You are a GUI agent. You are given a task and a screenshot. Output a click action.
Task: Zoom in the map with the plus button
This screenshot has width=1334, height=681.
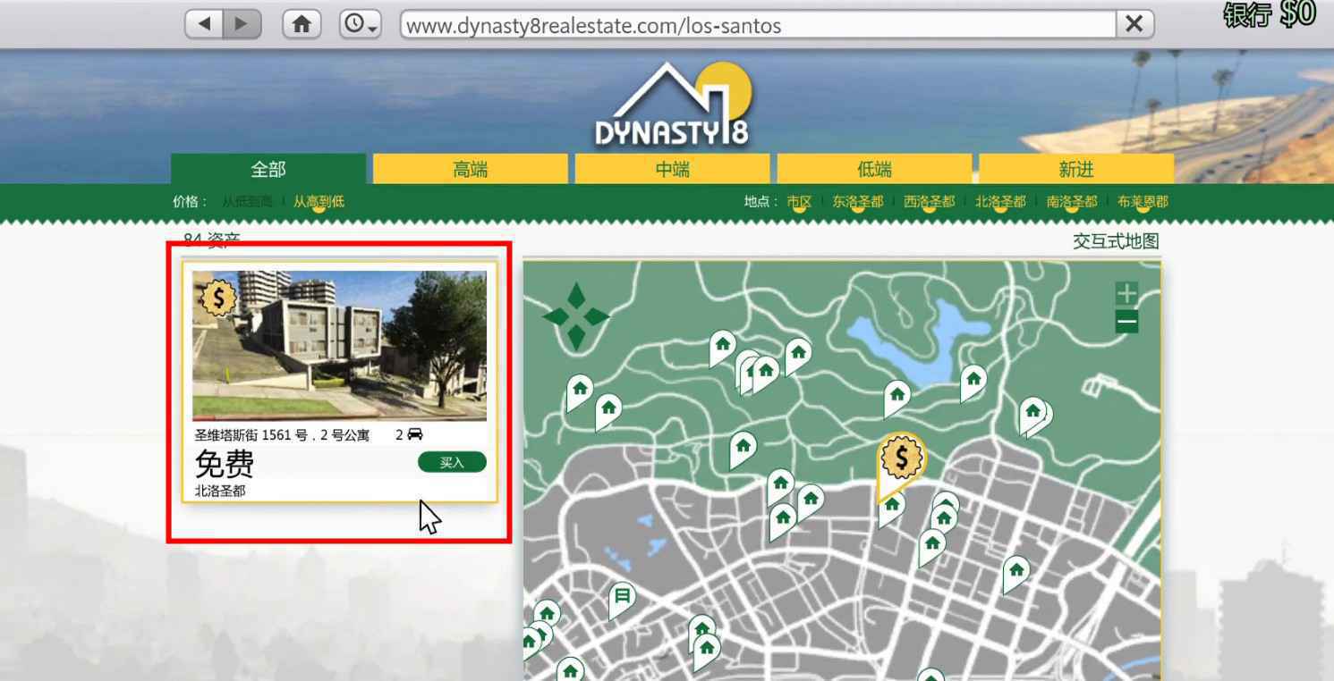1127,293
